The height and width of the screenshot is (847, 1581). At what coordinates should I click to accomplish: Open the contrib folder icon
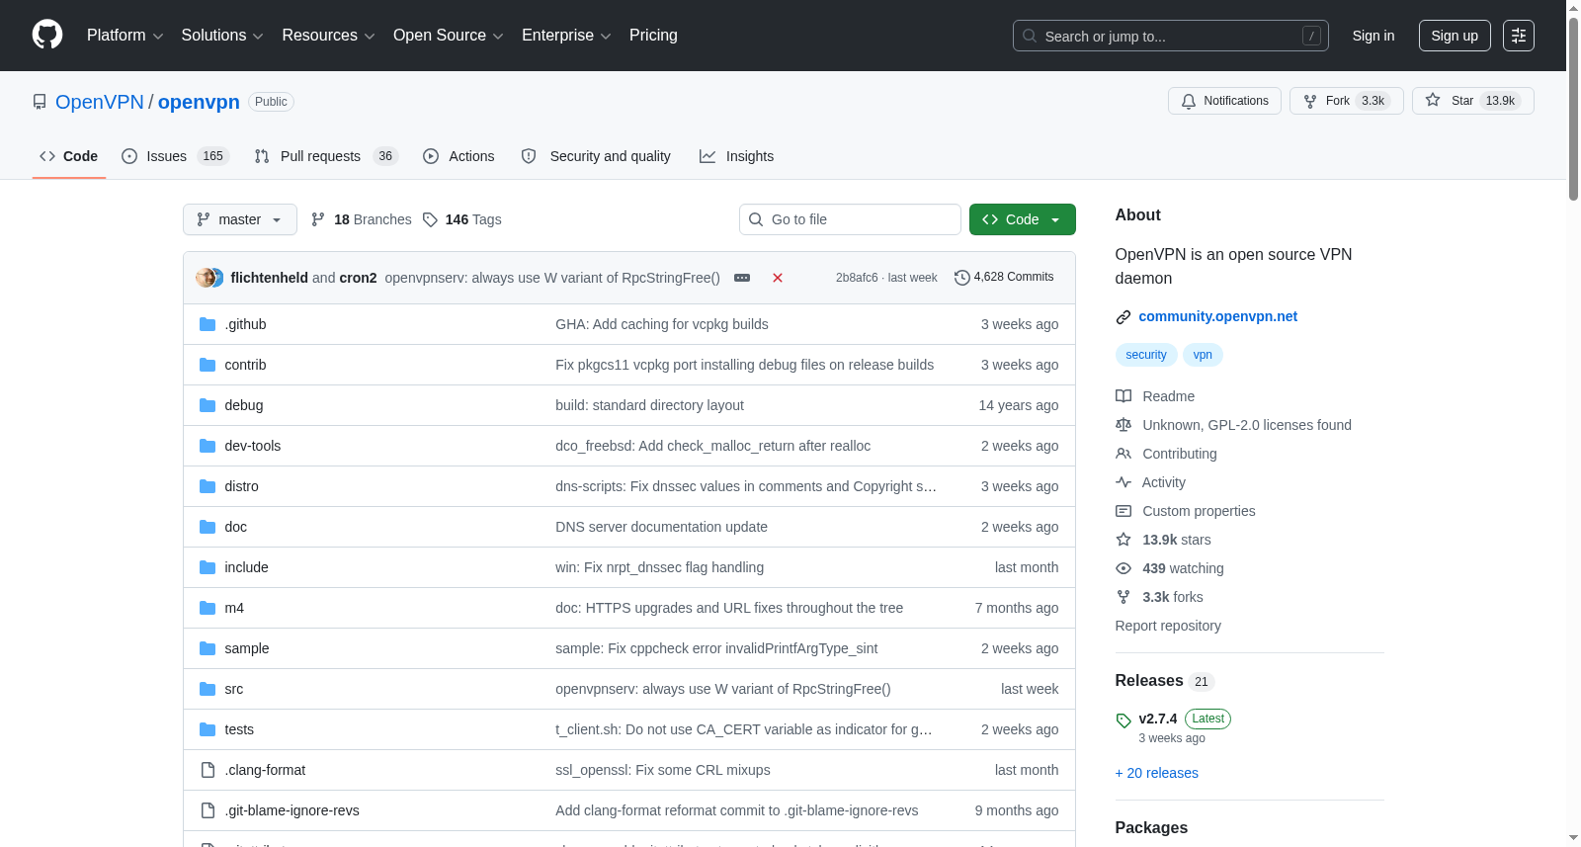208,365
